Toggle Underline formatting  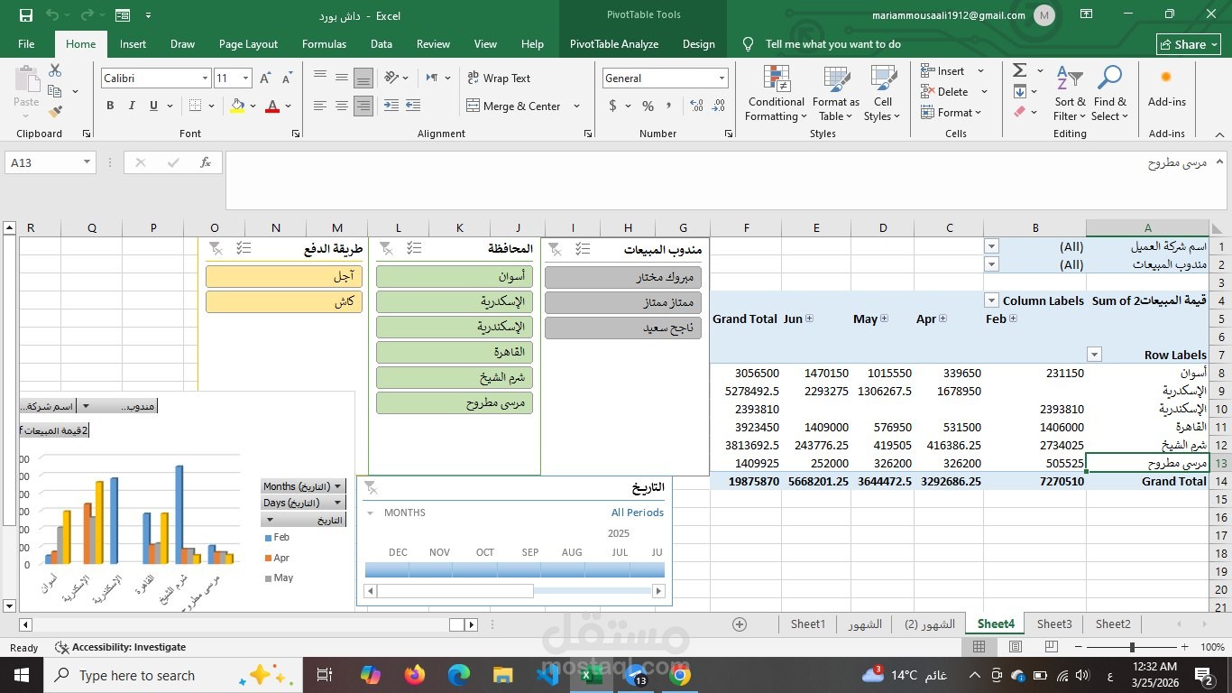click(x=153, y=106)
